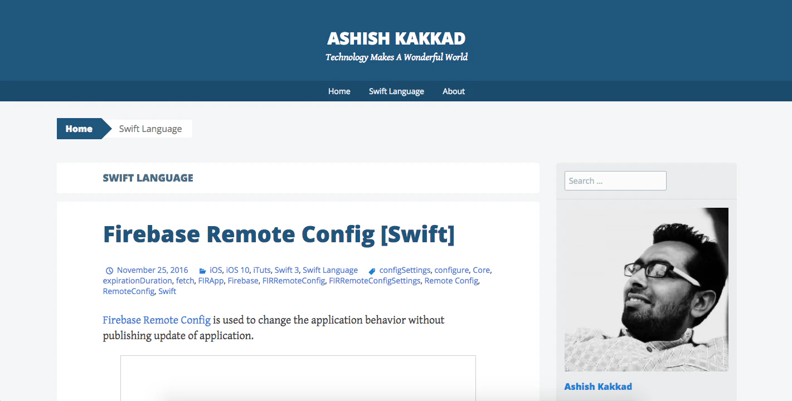Visit the Ashish Kakkad profile link
This screenshot has width=792, height=401.
pos(598,386)
